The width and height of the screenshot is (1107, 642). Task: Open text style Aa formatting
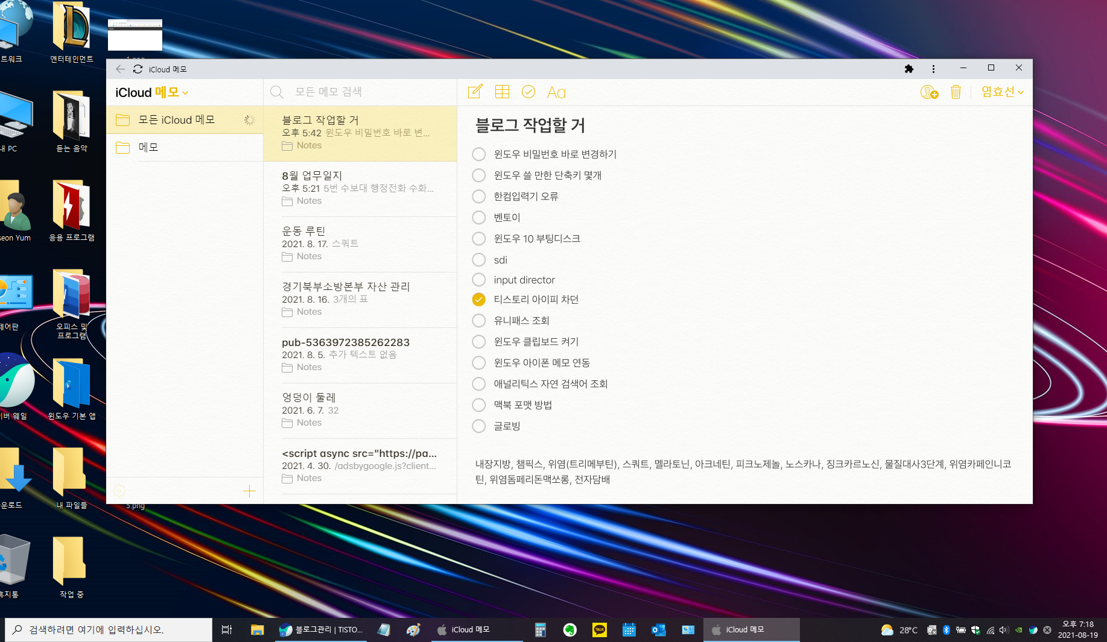pyautogui.click(x=556, y=92)
